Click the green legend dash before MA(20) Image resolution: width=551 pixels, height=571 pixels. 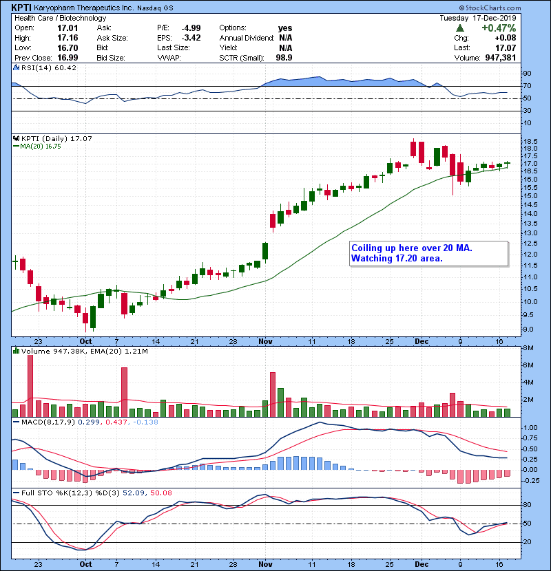click(x=16, y=147)
